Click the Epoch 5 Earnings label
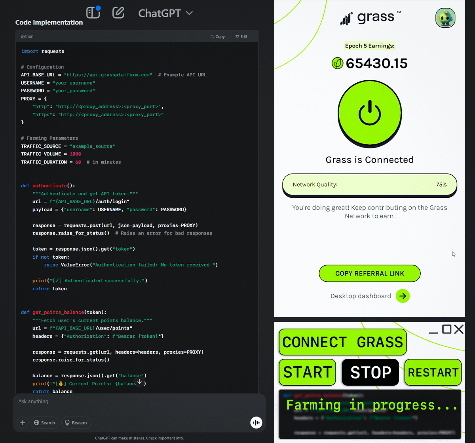Viewport: 475px width, 443px height. click(370, 46)
